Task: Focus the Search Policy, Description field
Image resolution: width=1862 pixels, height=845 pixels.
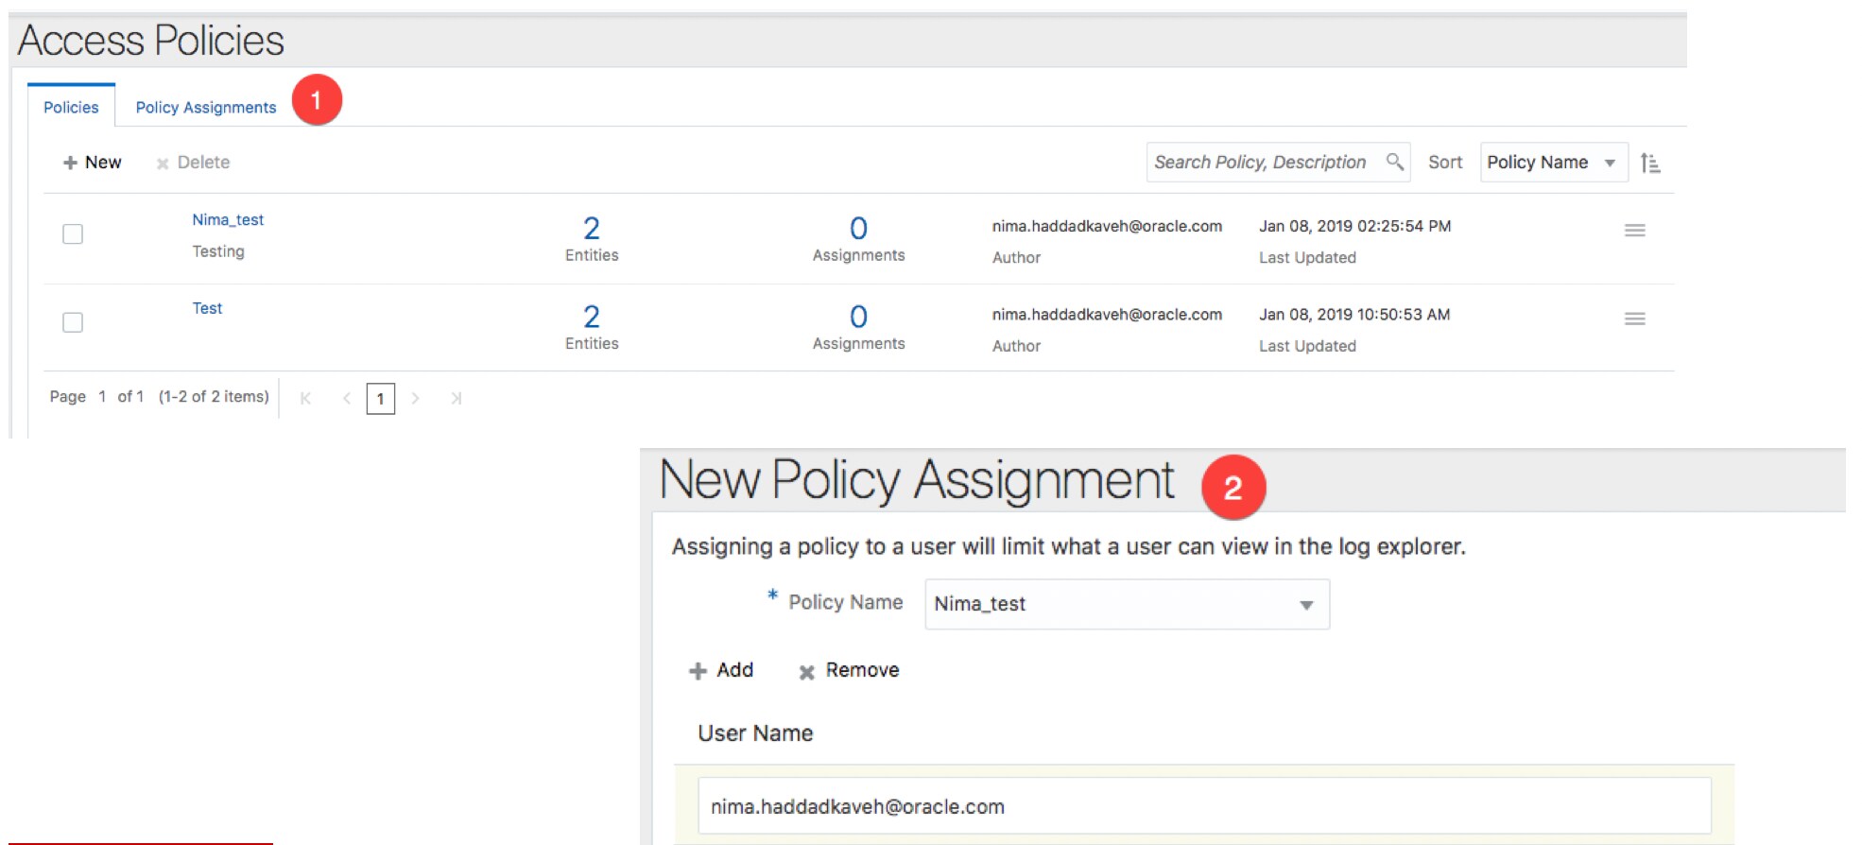Action: pos(1260,163)
